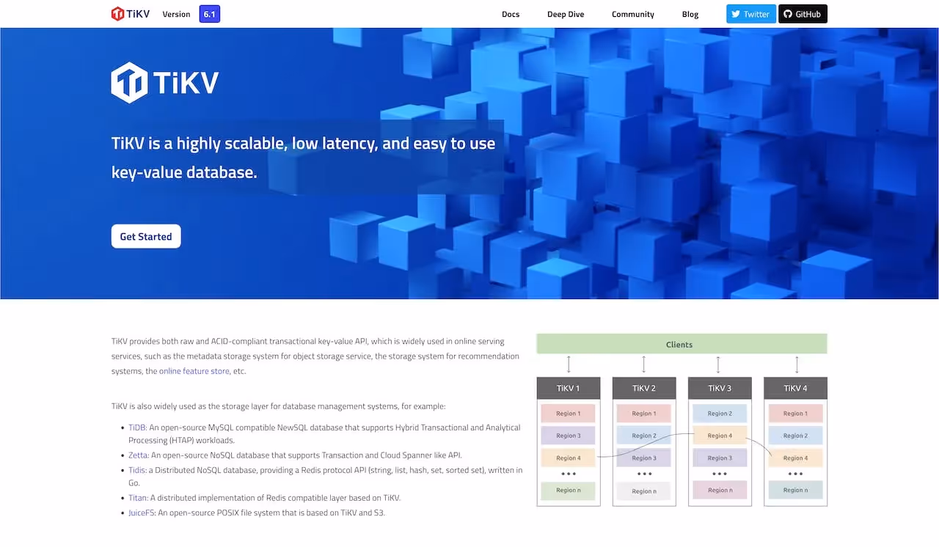
Task: Open the Docs navigation menu item
Action: point(511,13)
